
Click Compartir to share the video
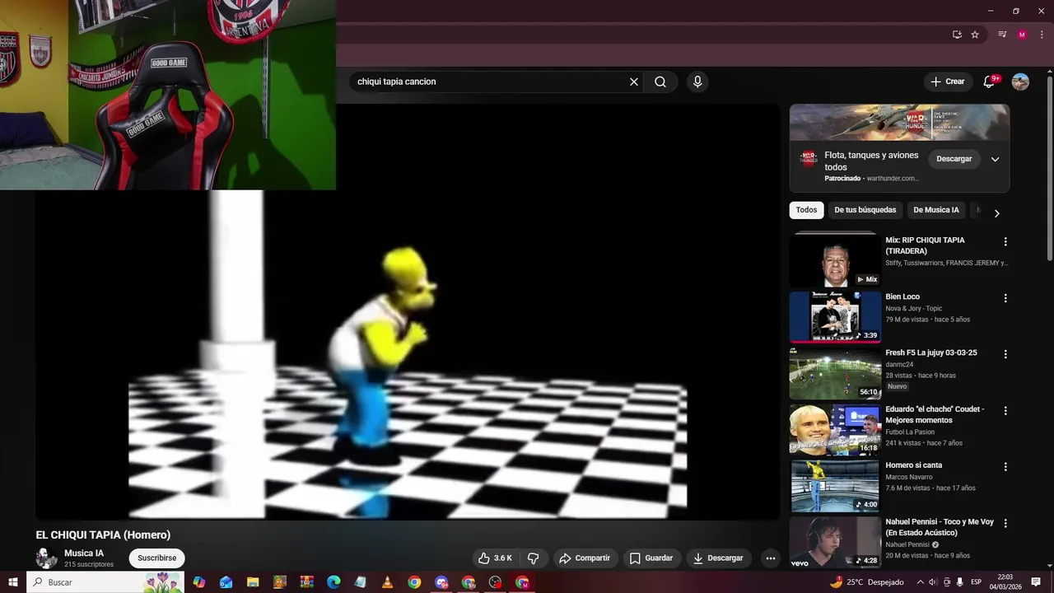(x=585, y=558)
